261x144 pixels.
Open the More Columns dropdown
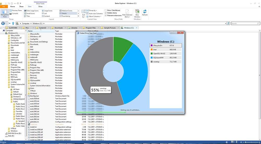click(94, 16)
